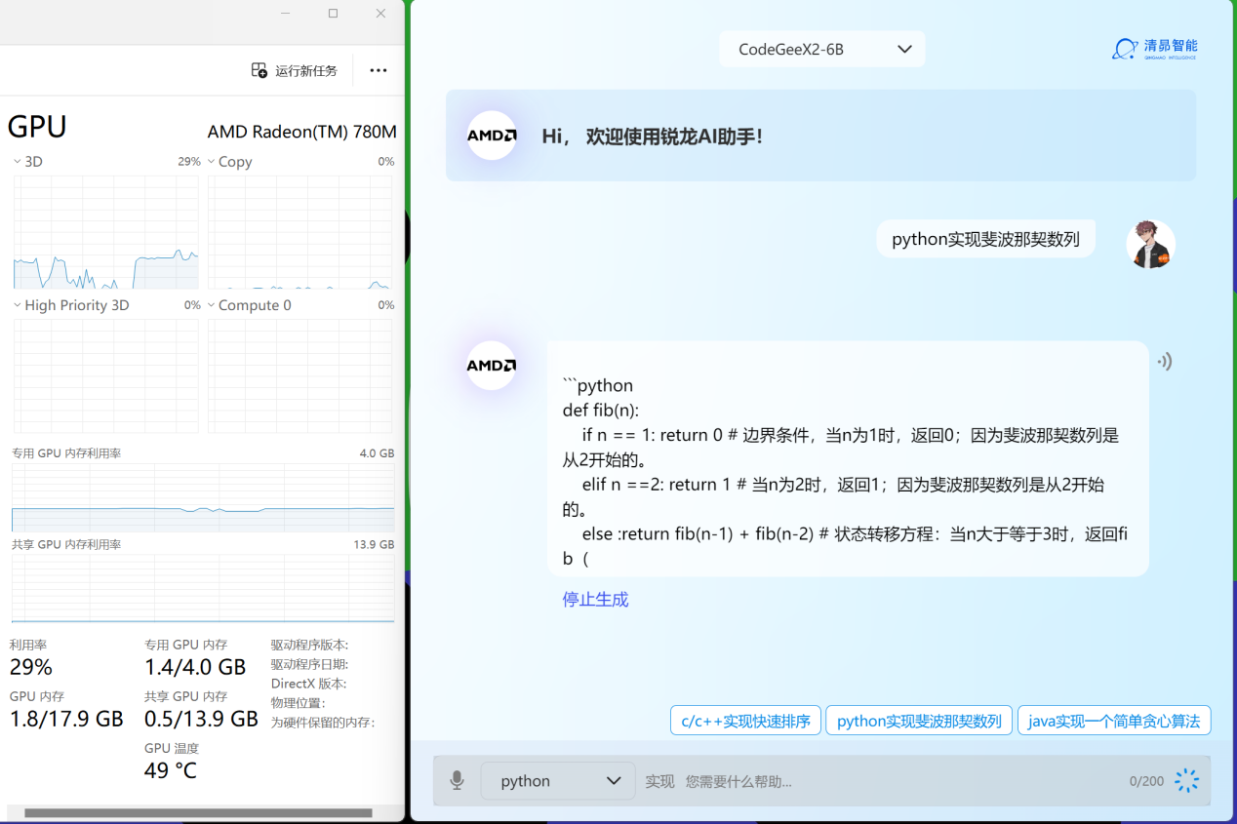Click the user profile avatar thumbnail
The height and width of the screenshot is (824, 1237).
click(1150, 244)
